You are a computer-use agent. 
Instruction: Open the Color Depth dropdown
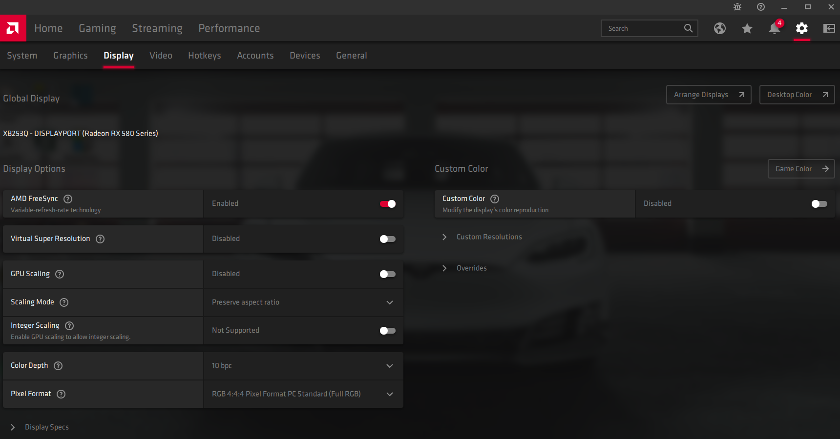[303, 366]
